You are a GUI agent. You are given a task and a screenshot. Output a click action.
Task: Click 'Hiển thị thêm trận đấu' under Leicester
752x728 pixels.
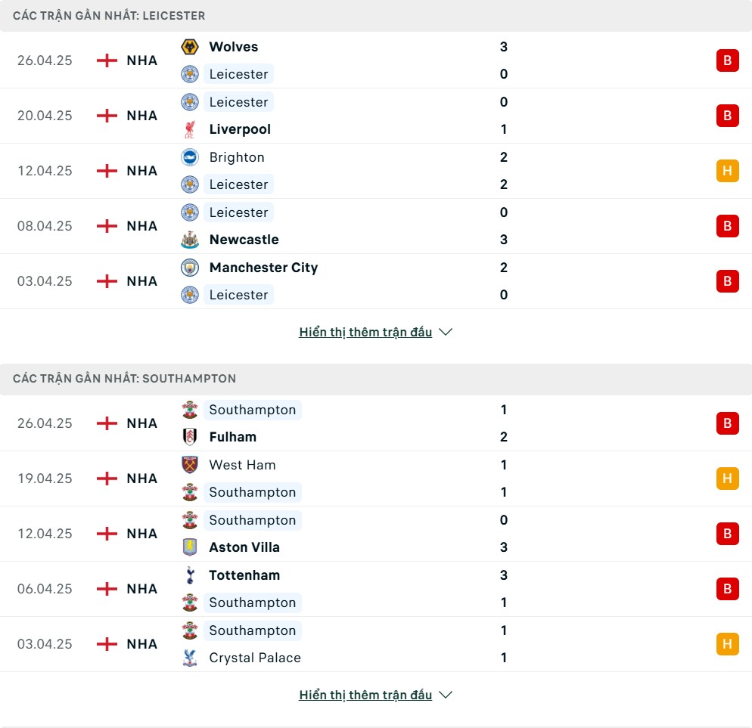click(x=365, y=332)
